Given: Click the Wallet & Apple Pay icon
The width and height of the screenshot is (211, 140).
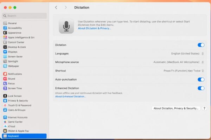Looking at the screenshot, I should 5,131.
